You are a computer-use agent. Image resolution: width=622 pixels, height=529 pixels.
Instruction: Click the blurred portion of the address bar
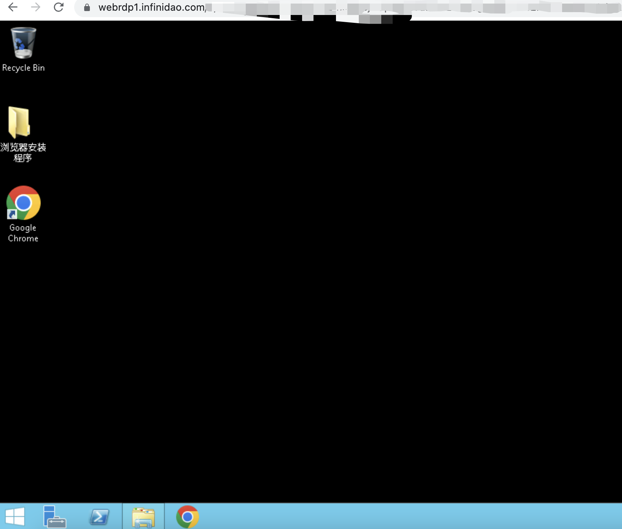click(392, 8)
